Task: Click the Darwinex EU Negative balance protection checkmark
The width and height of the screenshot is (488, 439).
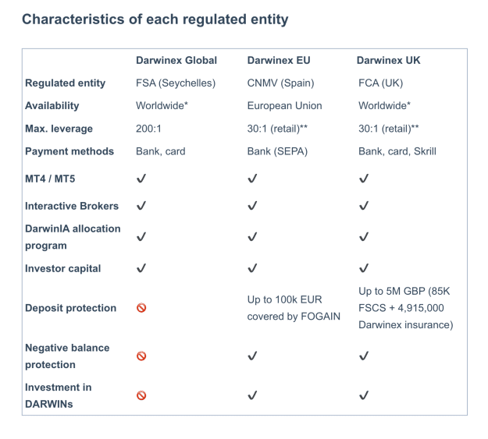Action: pyautogui.click(x=252, y=356)
